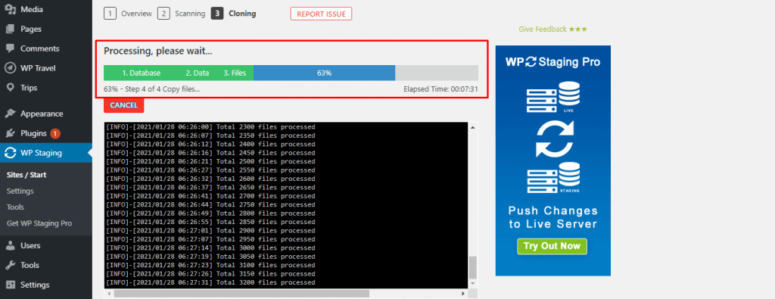Click the live server database icon in ad
775x299 pixels.
tap(553, 98)
